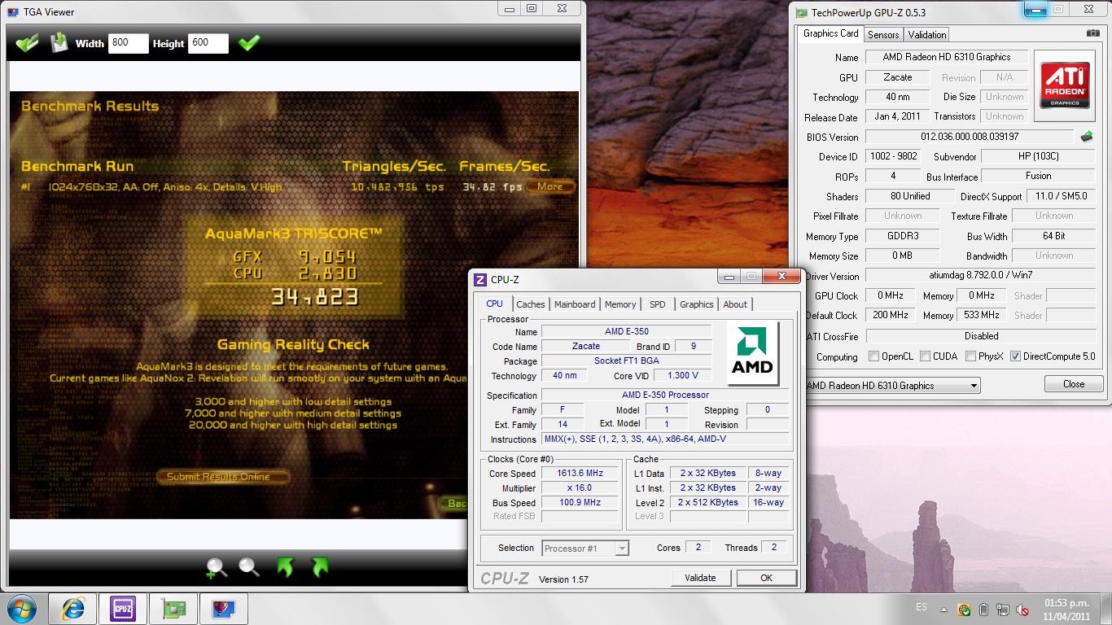The width and height of the screenshot is (1112, 625).
Task: Click the muted volume tray icon
Action: [x=1022, y=609]
